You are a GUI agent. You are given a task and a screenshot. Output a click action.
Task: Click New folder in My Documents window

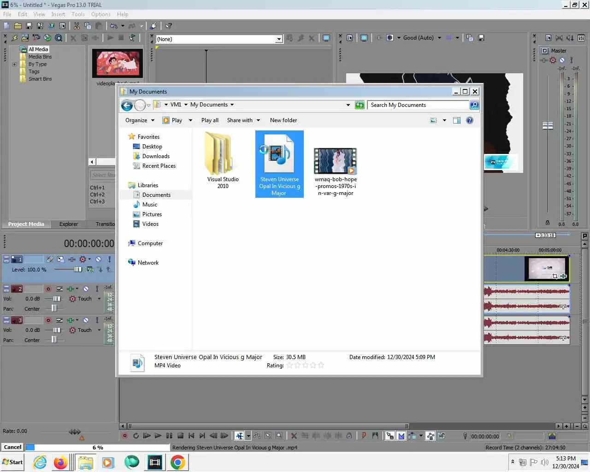(283, 120)
